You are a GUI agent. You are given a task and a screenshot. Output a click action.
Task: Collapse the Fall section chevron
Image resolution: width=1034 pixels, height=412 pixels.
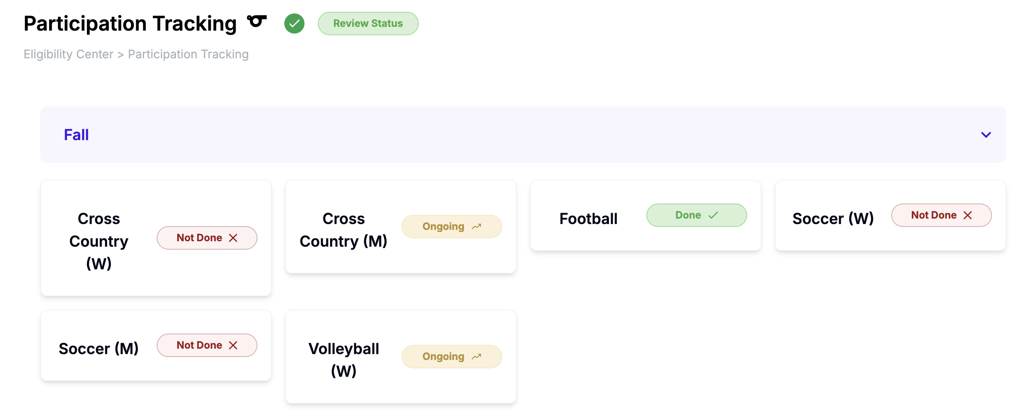pyautogui.click(x=986, y=135)
